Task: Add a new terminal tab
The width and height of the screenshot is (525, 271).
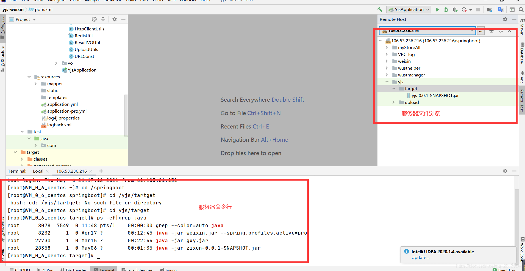Action: pyautogui.click(x=101, y=171)
